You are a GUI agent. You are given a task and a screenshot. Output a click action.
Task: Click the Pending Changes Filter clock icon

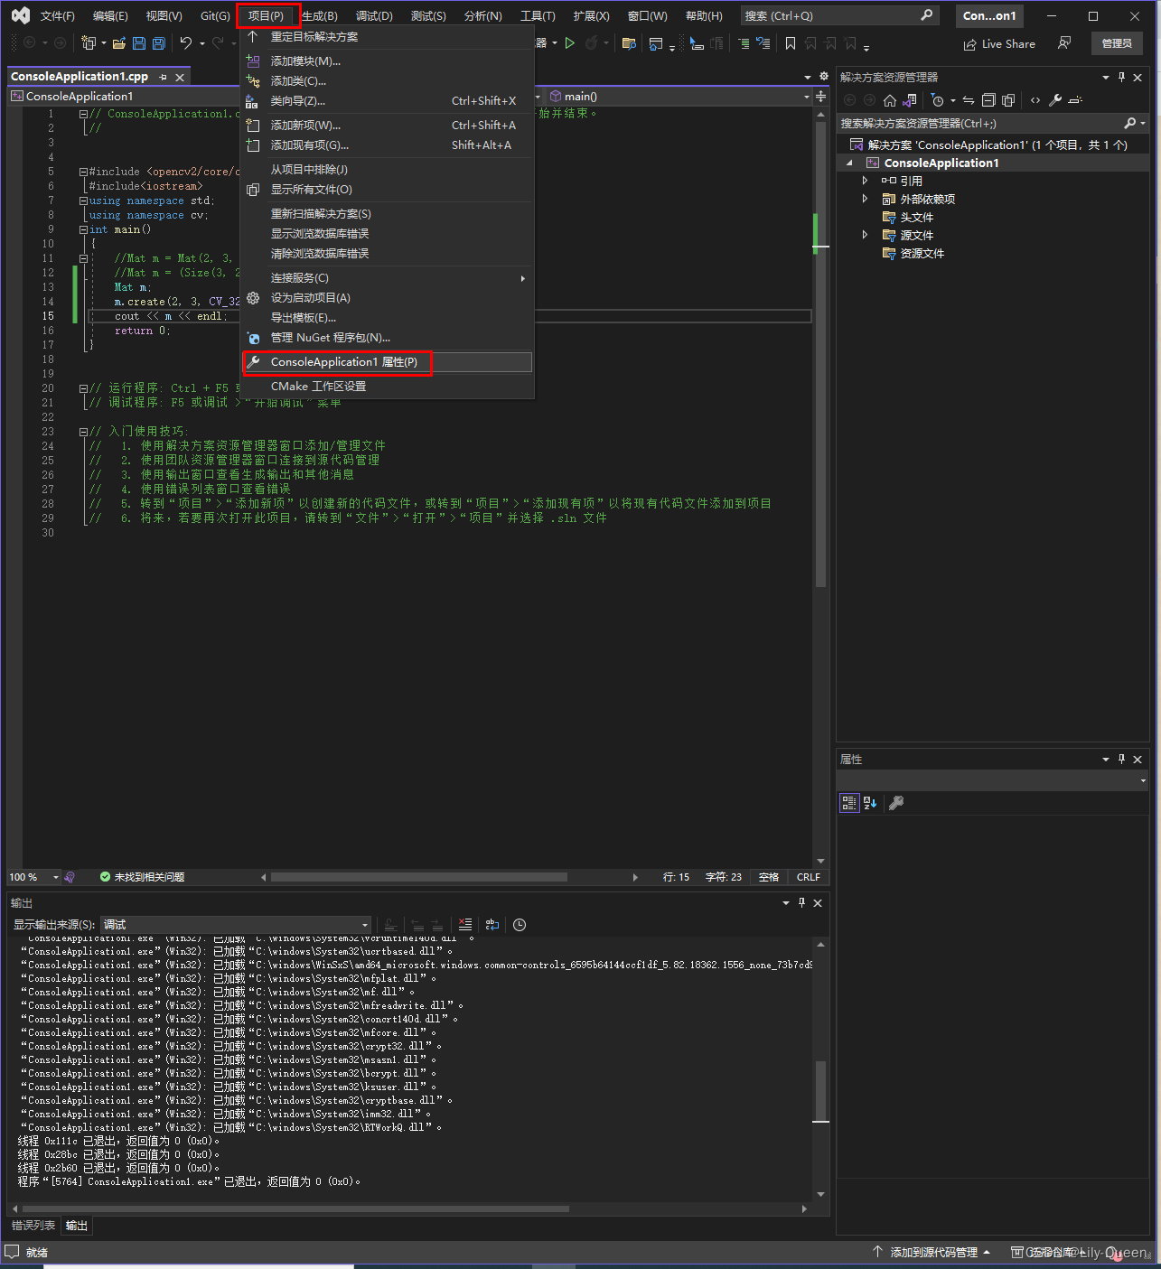[x=938, y=100]
